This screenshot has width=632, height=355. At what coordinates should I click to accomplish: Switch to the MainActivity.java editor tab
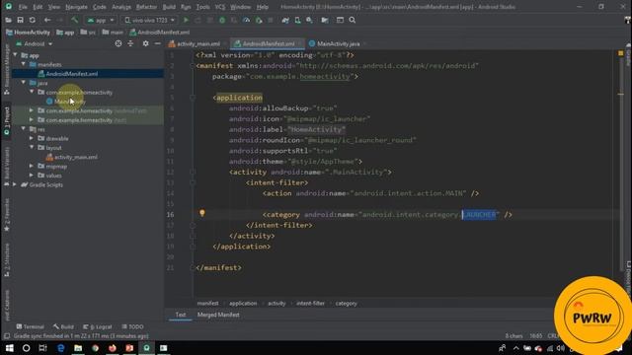[x=338, y=43]
